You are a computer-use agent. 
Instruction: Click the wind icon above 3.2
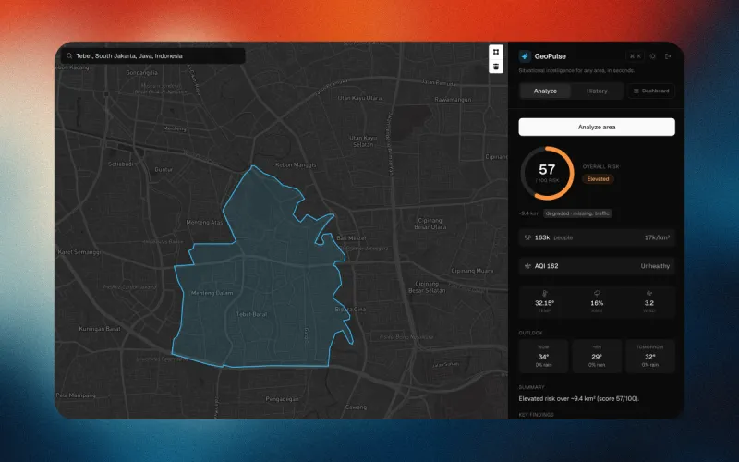[649, 293]
